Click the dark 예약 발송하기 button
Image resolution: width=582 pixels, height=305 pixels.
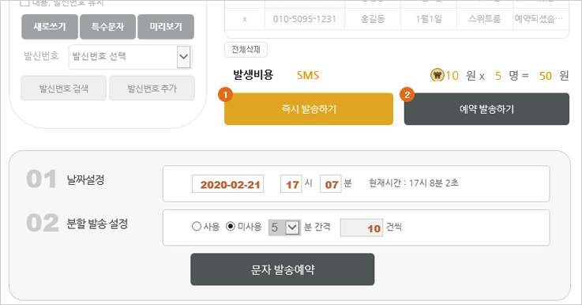pos(486,109)
